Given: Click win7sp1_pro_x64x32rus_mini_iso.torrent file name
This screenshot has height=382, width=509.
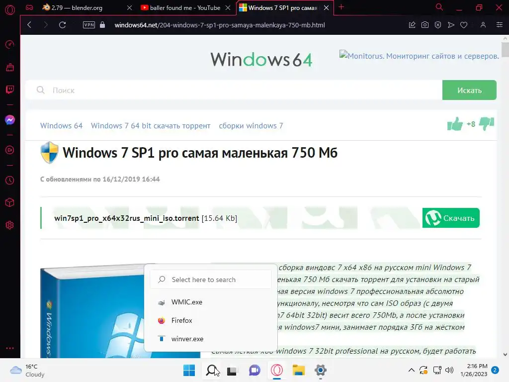Looking at the screenshot, I should [127, 218].
